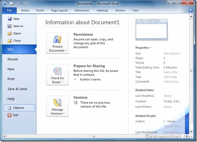
Task: Click the 'Prepare for Sharing' heading
Action: tap(89, 66)
